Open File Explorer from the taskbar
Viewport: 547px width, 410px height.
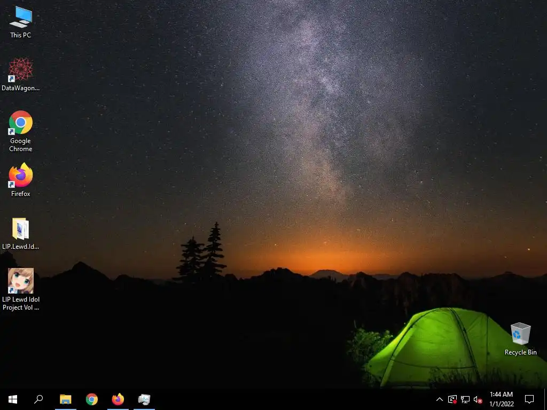point(66,399)
